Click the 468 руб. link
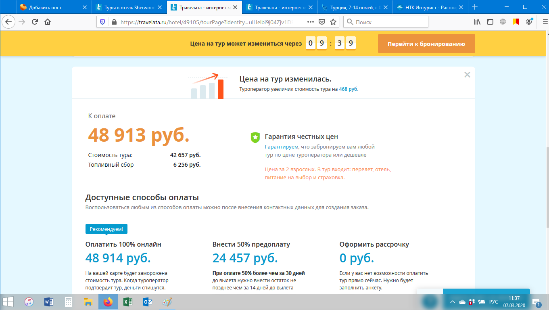Image resolution: width=549 pixels, height=310 pixels. pos(349,89)
